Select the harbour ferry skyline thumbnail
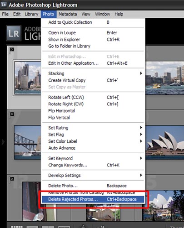 coord(165,78)
